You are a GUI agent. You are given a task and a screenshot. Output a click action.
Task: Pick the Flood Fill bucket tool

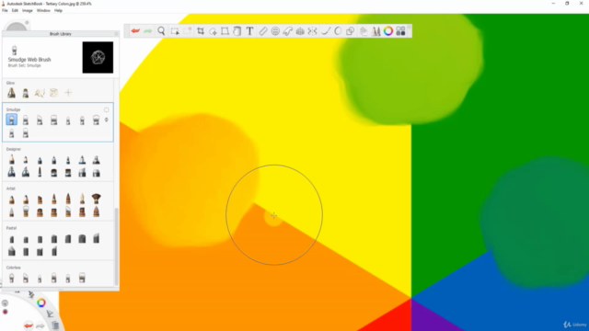coord(237,31)
